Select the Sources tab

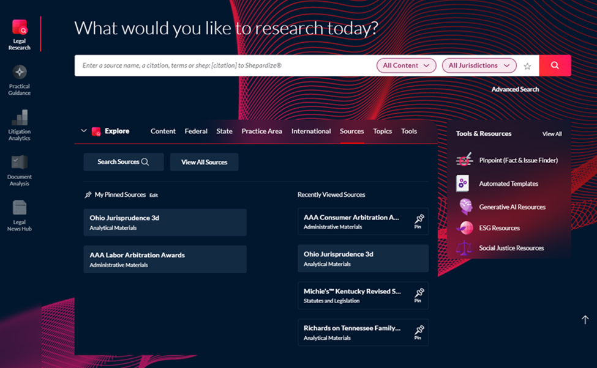pyautogui.click(x=352, y=131)
